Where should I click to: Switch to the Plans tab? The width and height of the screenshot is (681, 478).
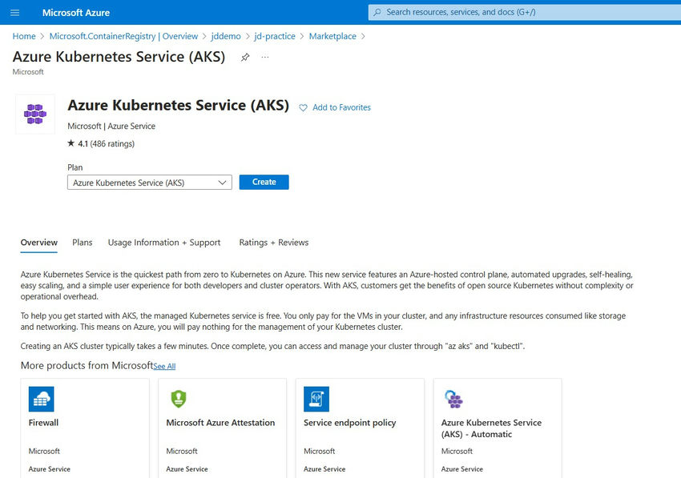82,242
